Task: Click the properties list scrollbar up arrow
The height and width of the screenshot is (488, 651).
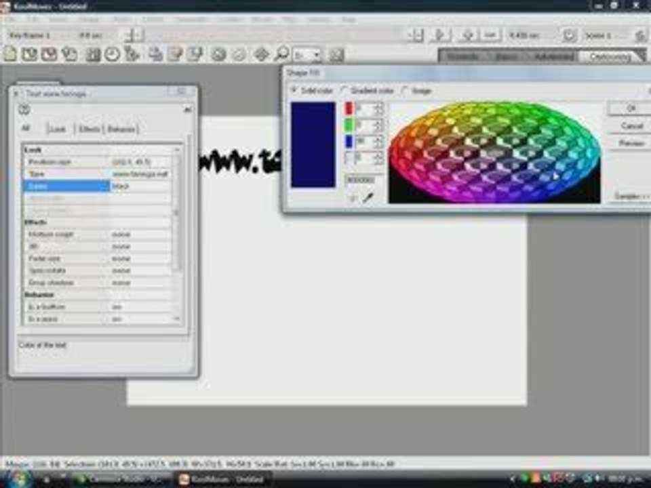Action: point(177,149)
